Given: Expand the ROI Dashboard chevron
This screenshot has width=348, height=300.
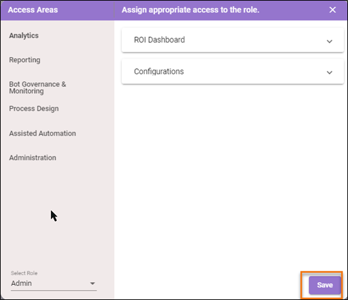Looking at the screenshot, I should coord(329,41).
